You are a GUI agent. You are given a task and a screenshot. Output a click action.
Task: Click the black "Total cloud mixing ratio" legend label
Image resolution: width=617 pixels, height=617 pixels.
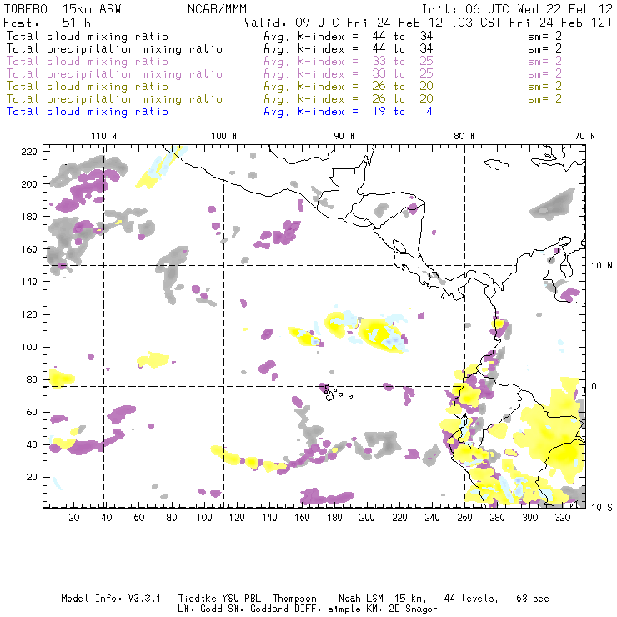pyautogui.click(x=88, y=36)
